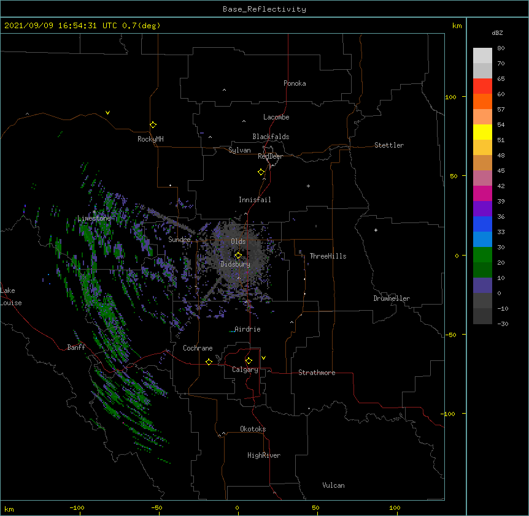This screenshot has width=529, height=516.
Task: Click the Stettler town label
Action: [389, 145]
